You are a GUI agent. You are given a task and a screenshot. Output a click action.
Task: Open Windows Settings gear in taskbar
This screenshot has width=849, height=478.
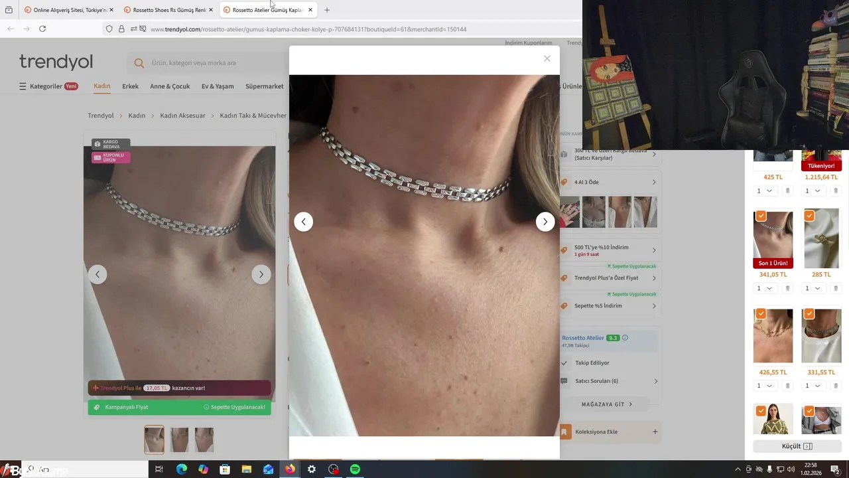311,469
